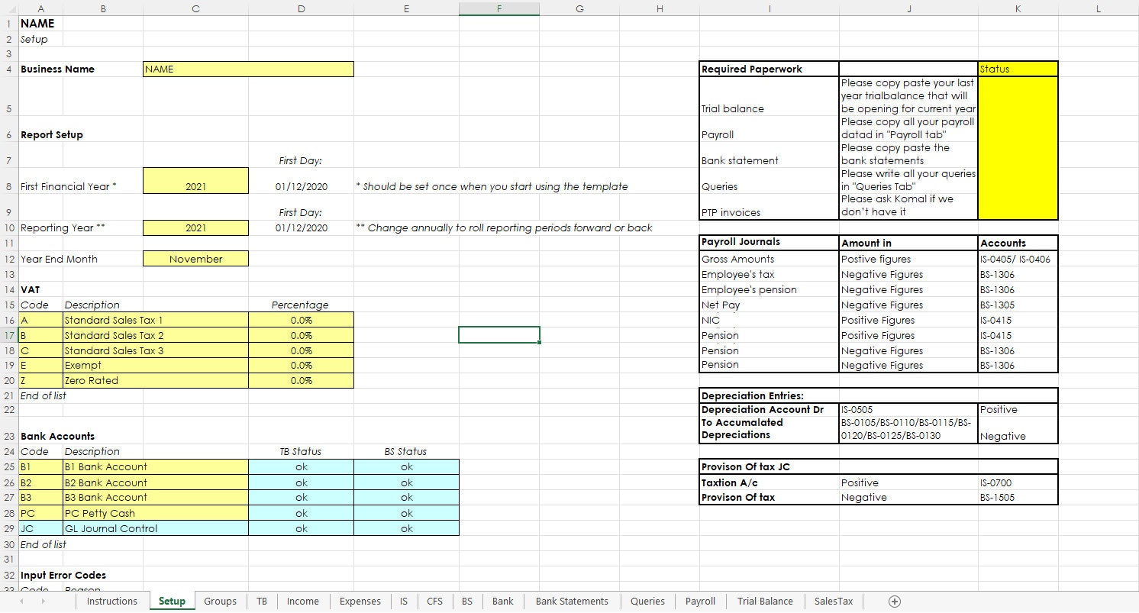Switch to the Payroll sheet tab
The width and height of the screenshot is (1139, 613).
click(699, 602)
